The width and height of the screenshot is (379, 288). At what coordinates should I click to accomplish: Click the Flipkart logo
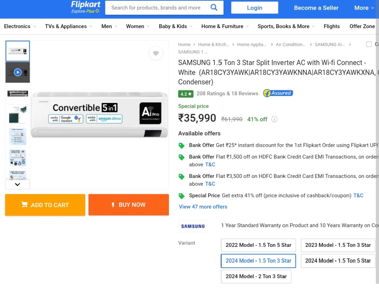click(85, 4)
